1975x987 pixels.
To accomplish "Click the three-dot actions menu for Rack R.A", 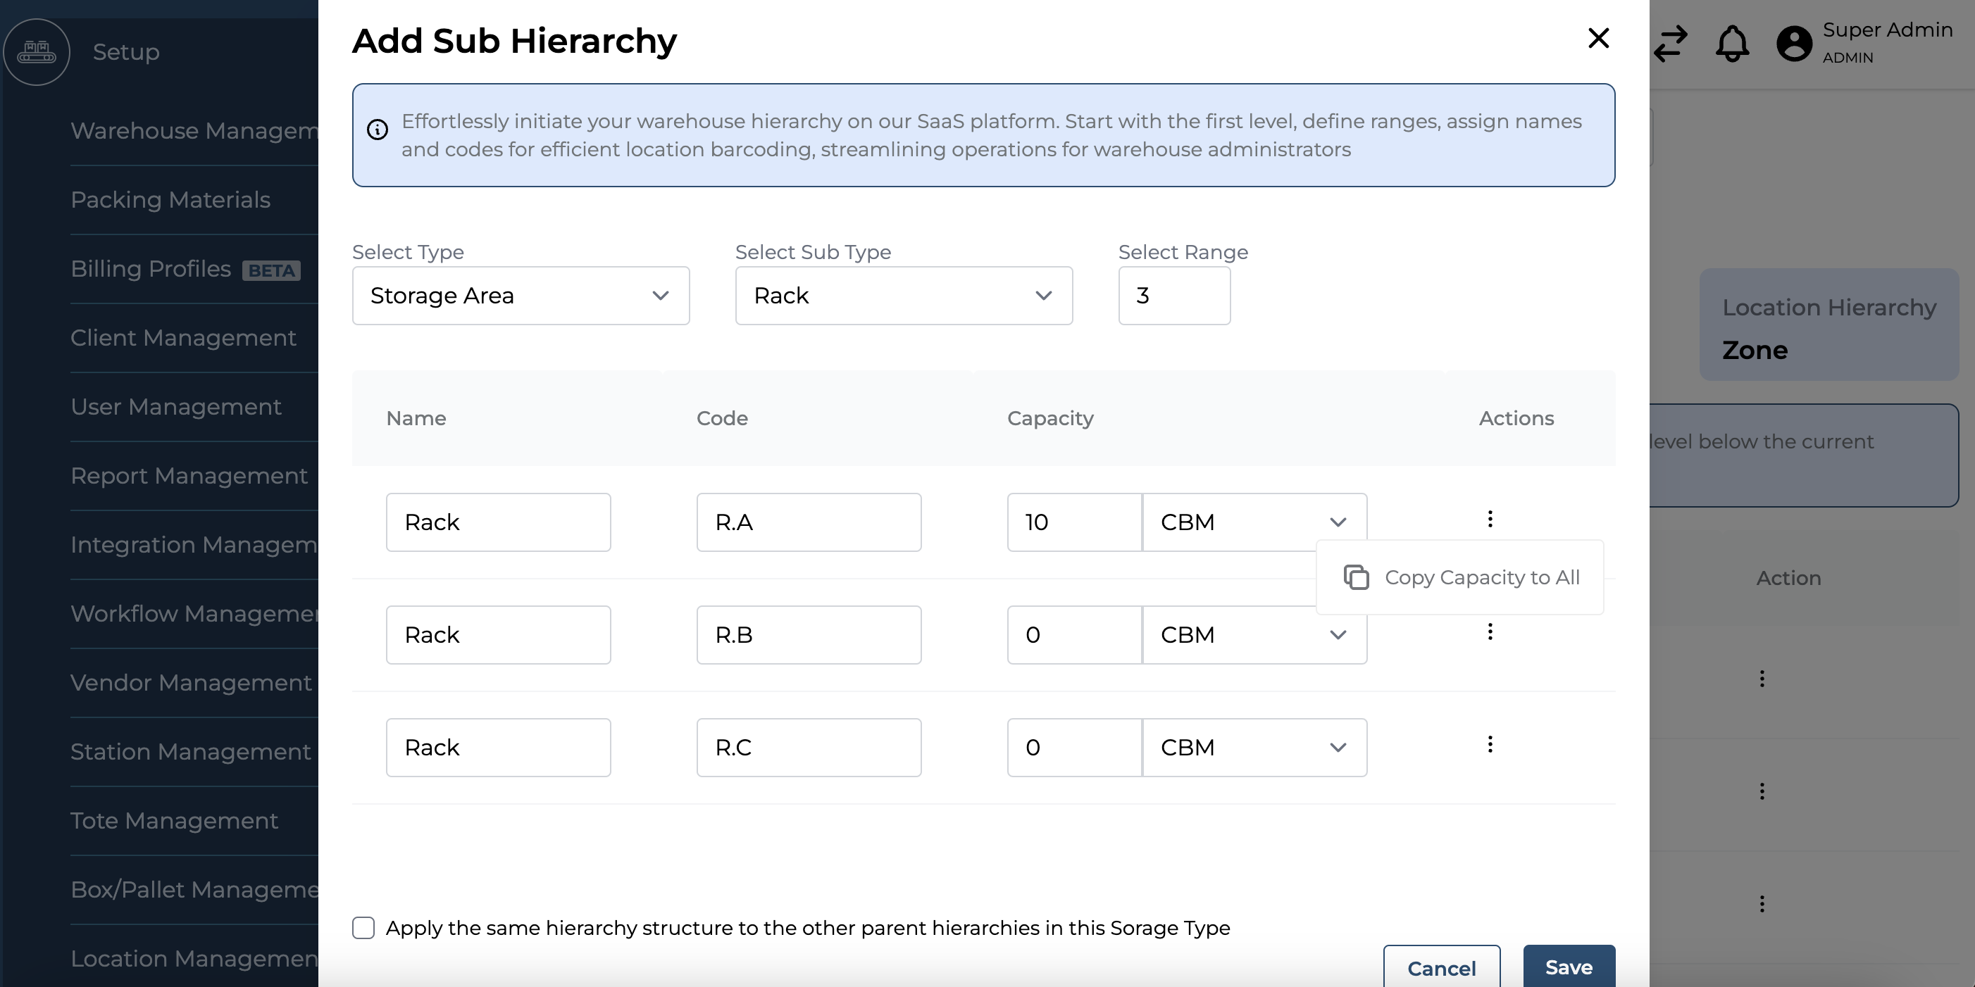I will (x=1490, y=520).
